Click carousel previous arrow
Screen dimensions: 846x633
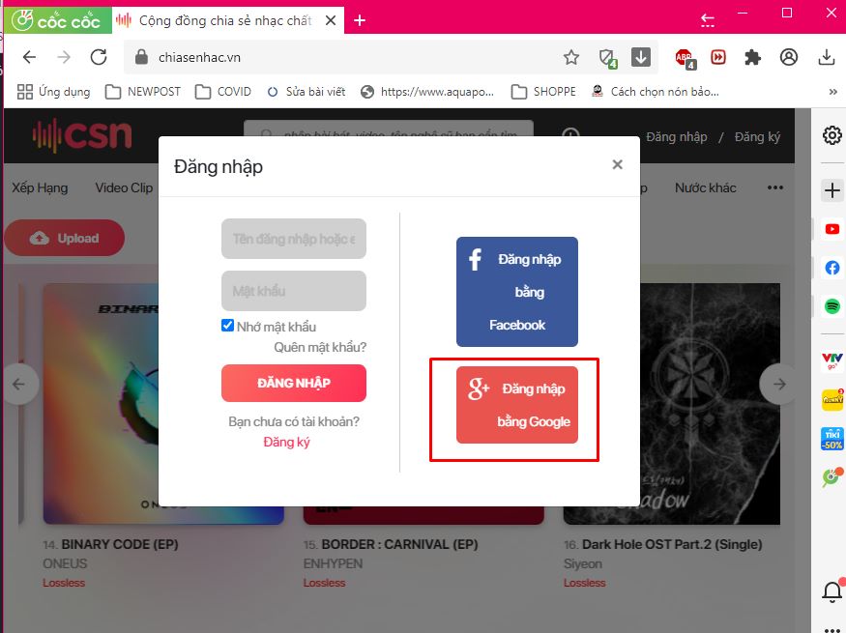[x=19, y=385]
